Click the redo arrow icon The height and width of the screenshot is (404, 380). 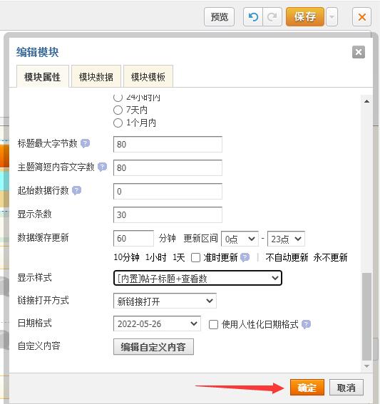click(x=272, y=17)
